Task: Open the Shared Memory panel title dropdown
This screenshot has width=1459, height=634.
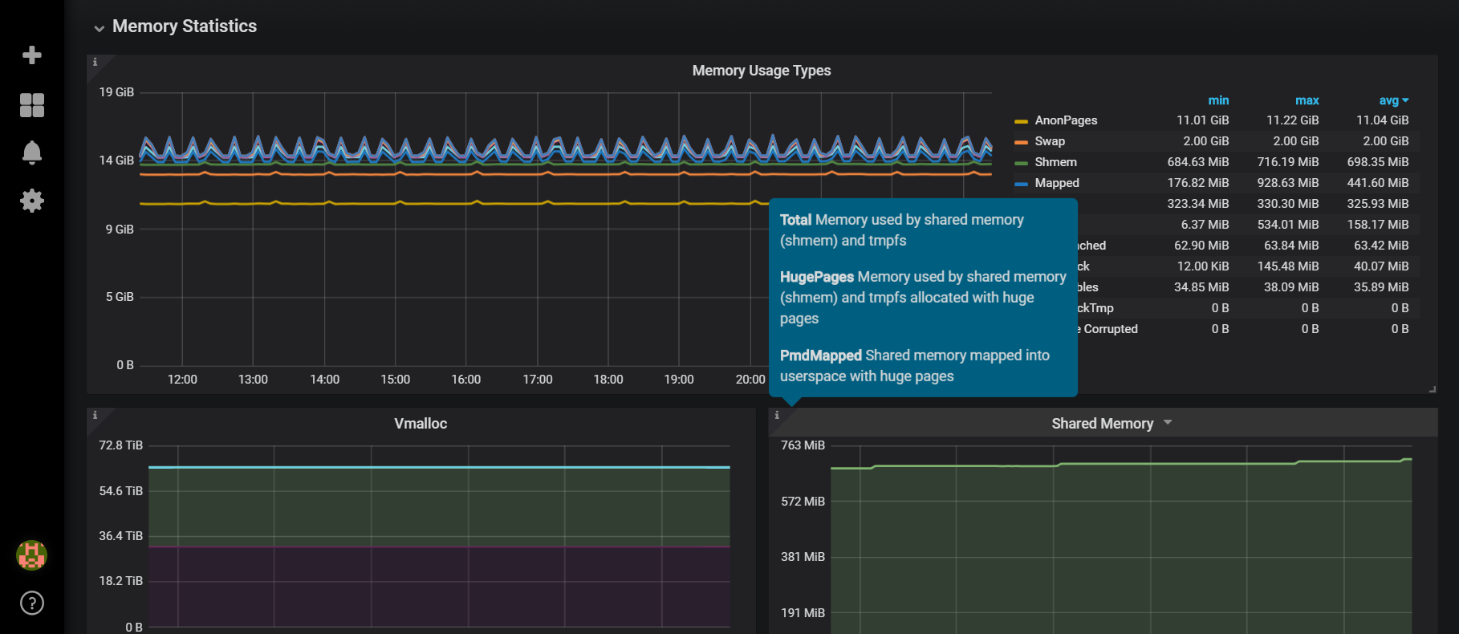Action: [x=1168, y=423]
